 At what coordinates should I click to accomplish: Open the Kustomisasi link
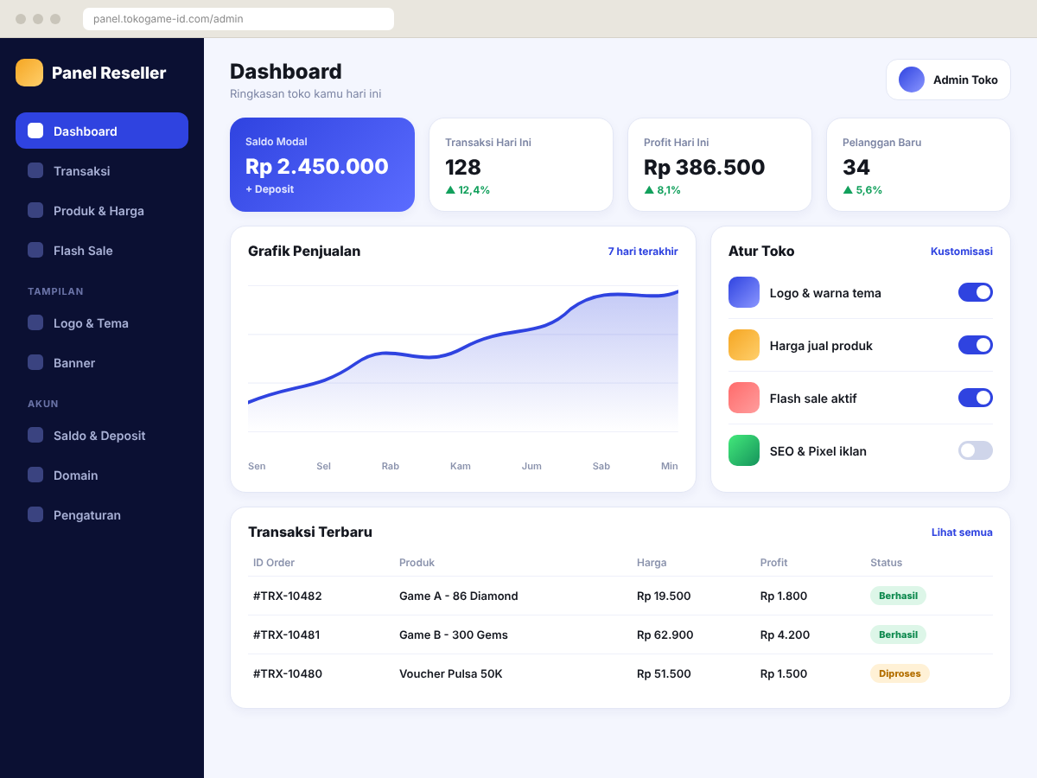962,252
